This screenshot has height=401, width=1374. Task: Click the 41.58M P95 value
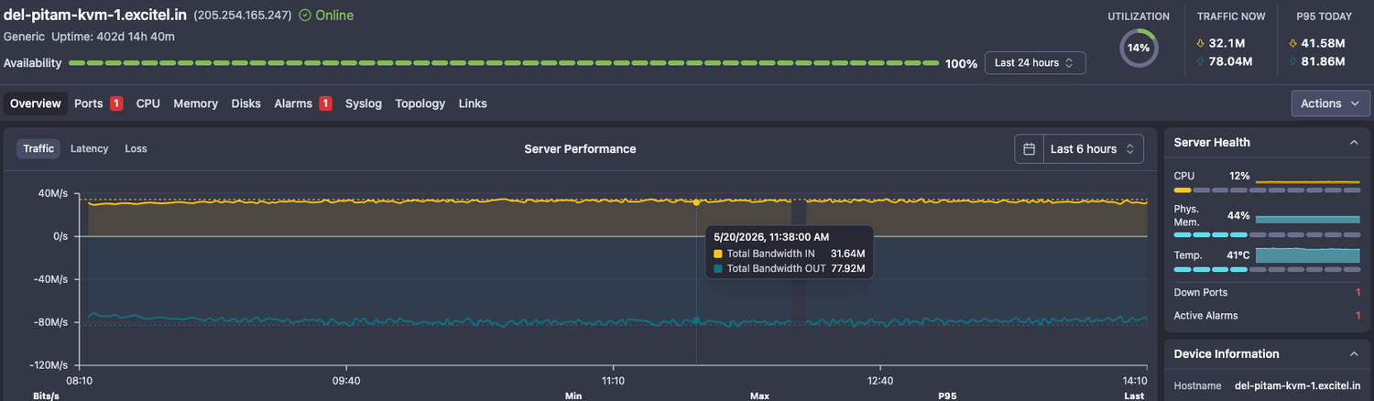(1323, 43)
